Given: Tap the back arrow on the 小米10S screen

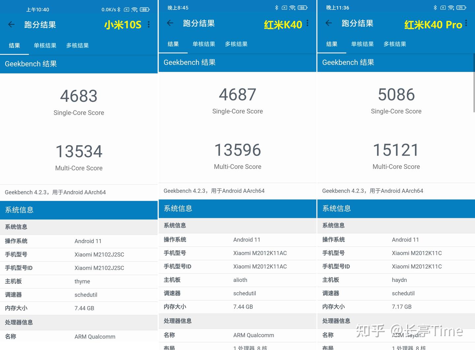Looking at the screenshot, I should click(x=11, y=24).
